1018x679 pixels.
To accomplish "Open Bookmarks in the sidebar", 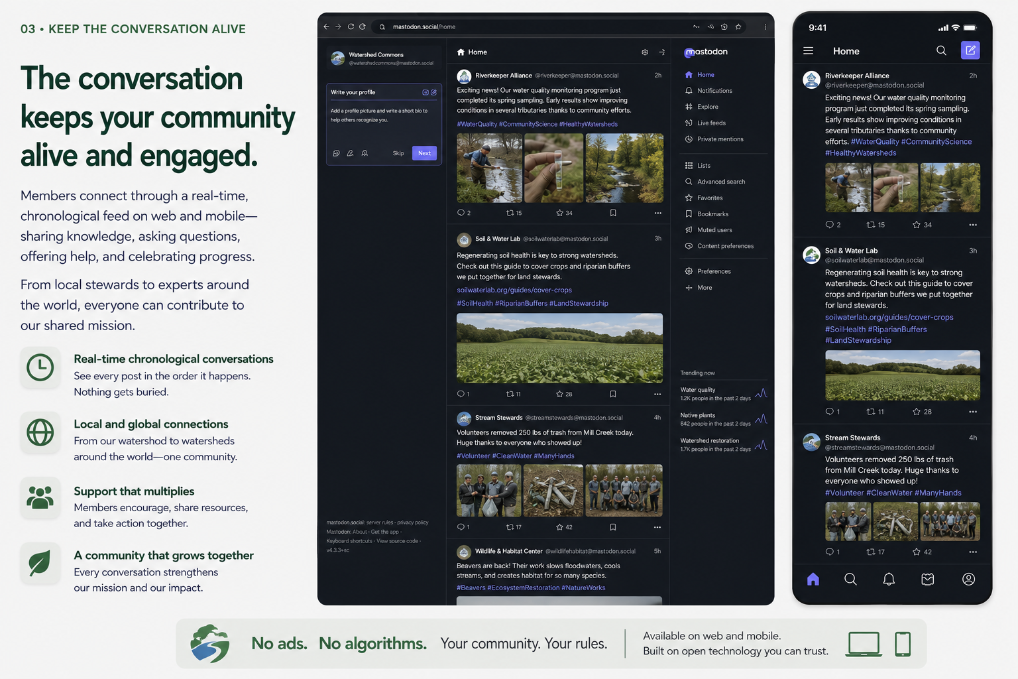I will (707, 214).
